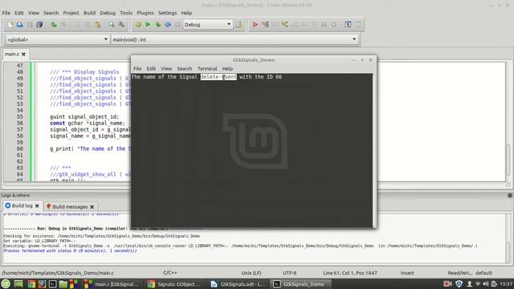Open the Debug menu in Code::Blocks

(x=108, y=13)
